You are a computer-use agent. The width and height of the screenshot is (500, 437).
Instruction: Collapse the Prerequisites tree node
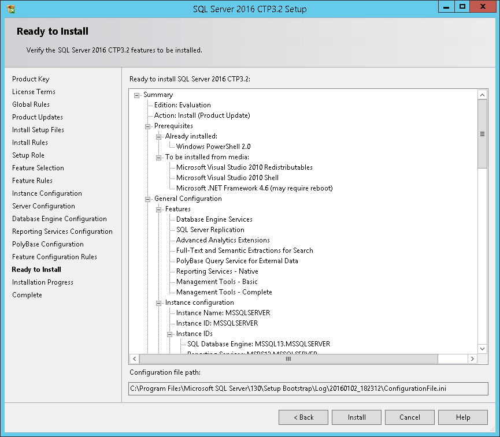147,126
